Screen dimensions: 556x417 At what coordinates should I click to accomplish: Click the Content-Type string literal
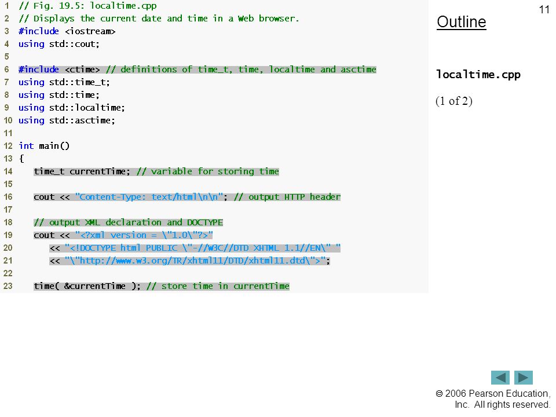pyautogui.click(x=149, y=197)
